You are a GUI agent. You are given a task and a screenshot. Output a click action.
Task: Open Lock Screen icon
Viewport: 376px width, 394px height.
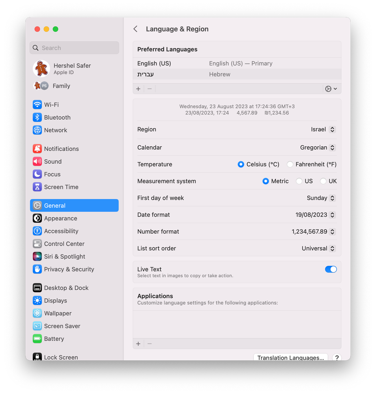point(37,357)
